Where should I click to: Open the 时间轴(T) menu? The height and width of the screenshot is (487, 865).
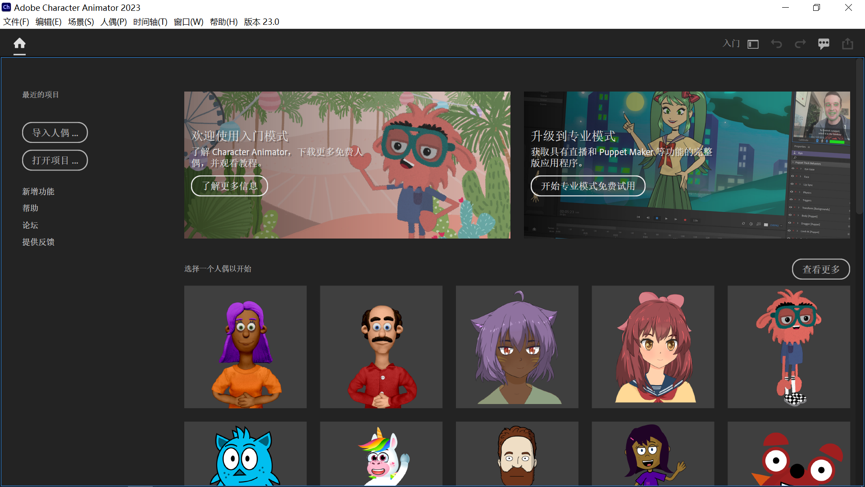coord(150,22)
